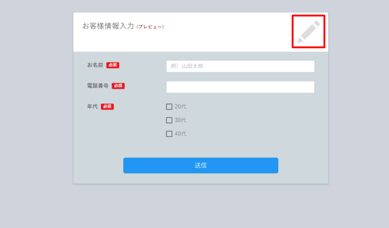Open the pencil edit icon
Image resolution: width=389 pixels, height=228 pixels.
[x=308, y=32]
